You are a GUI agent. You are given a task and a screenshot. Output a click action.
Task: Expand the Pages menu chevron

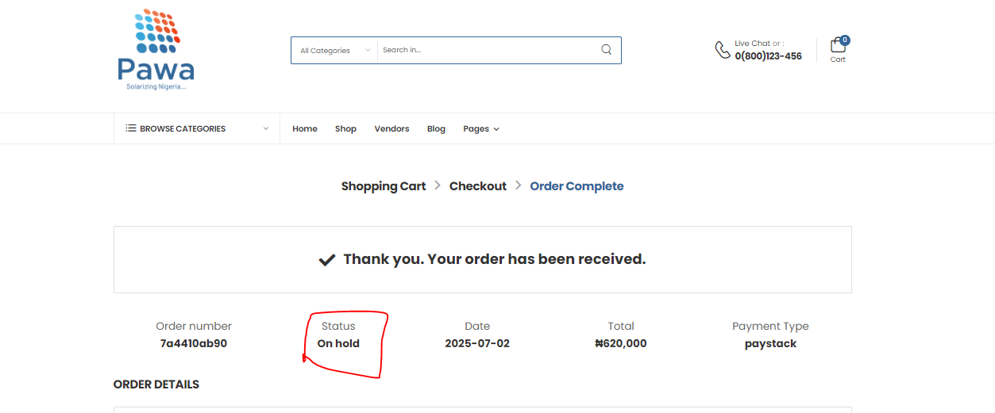point(496,129)
